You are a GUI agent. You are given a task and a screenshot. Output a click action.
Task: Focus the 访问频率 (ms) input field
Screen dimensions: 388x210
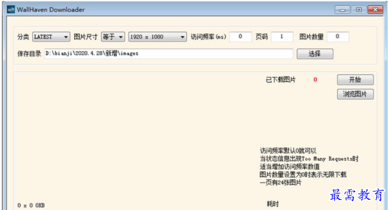(240, 37)
